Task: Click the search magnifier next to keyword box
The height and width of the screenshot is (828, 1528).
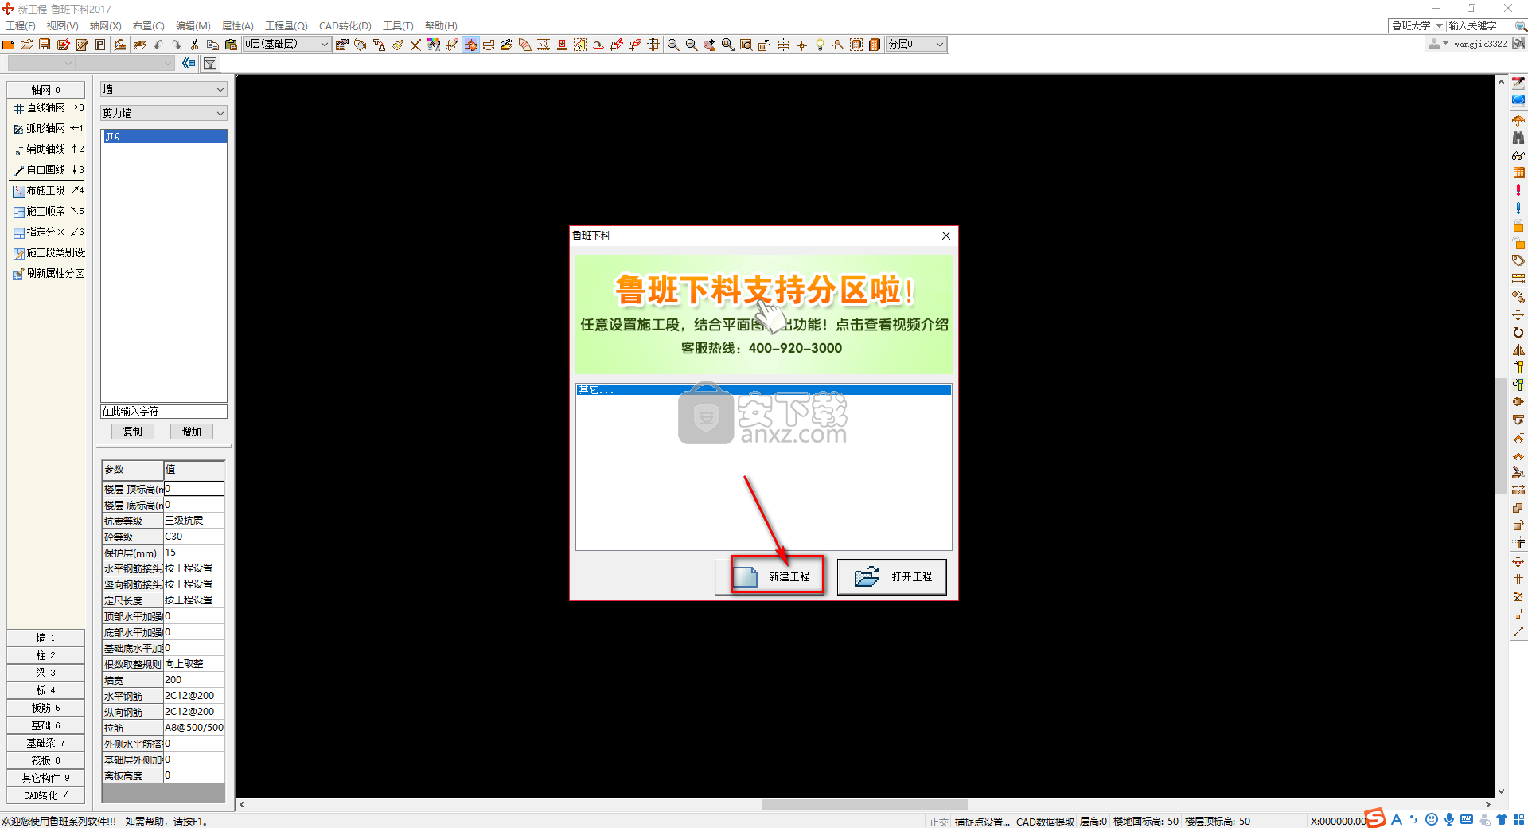Action: [x=1520, y=25]
